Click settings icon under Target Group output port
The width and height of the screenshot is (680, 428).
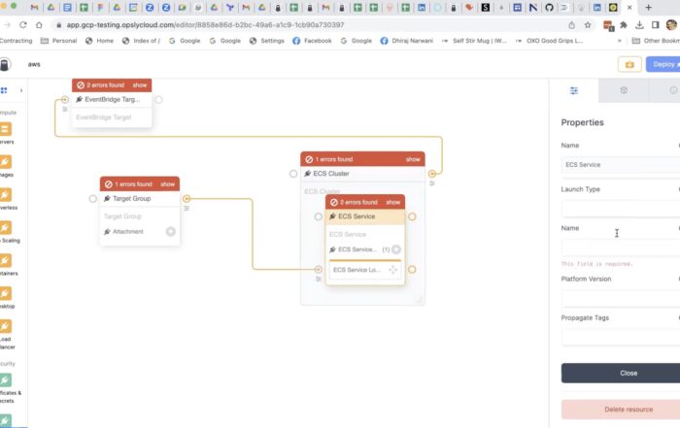tap(187, 209)
